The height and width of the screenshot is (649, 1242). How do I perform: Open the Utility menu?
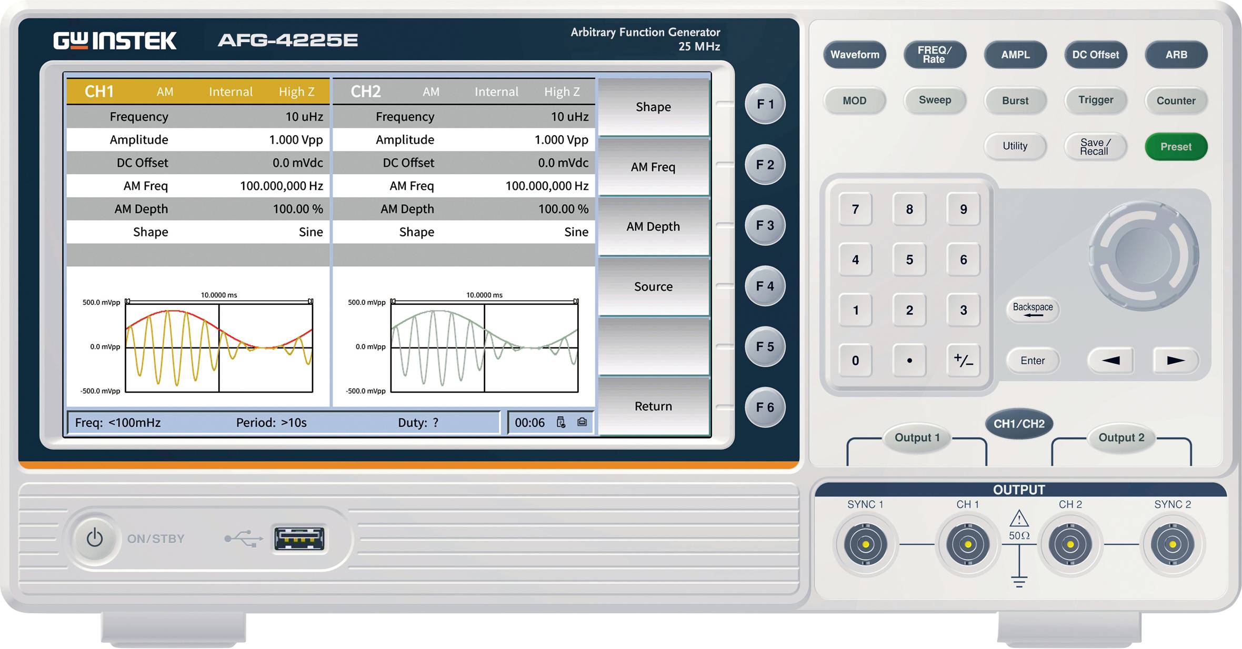tap(1015, 146)
